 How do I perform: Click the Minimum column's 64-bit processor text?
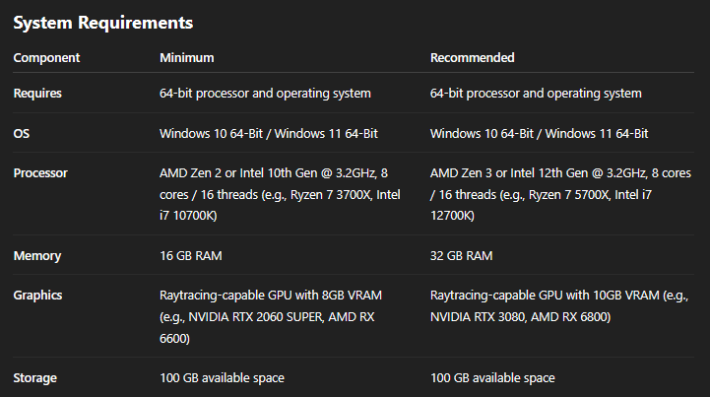(x=265, y=94)
